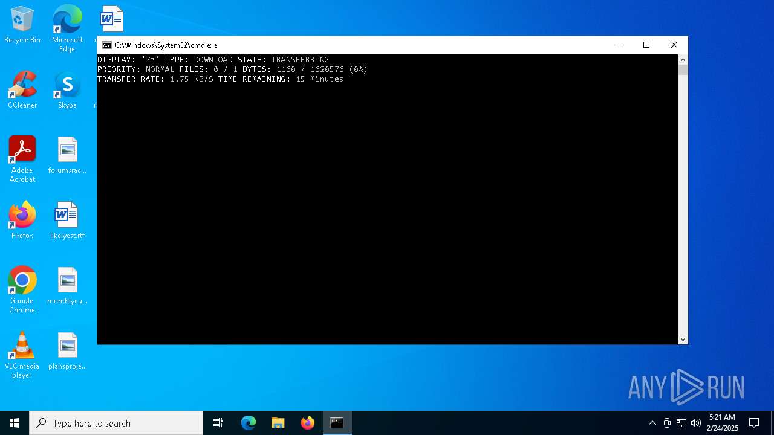The width and height of the screenshot is (774, 435).
Task: Close the cmd.exe window
Action: (x=674, y=45)
